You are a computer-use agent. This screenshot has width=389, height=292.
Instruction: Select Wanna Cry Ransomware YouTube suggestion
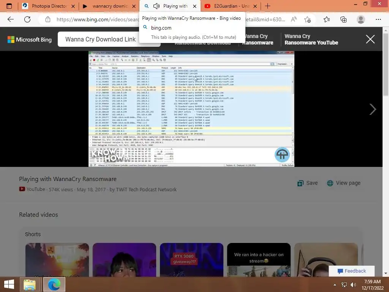tap(311, 39)
